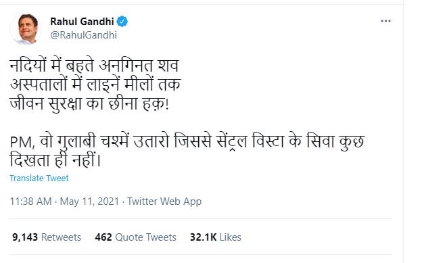Open the three-dot more options menu
The image size is (422, 263).
point(385,21)
